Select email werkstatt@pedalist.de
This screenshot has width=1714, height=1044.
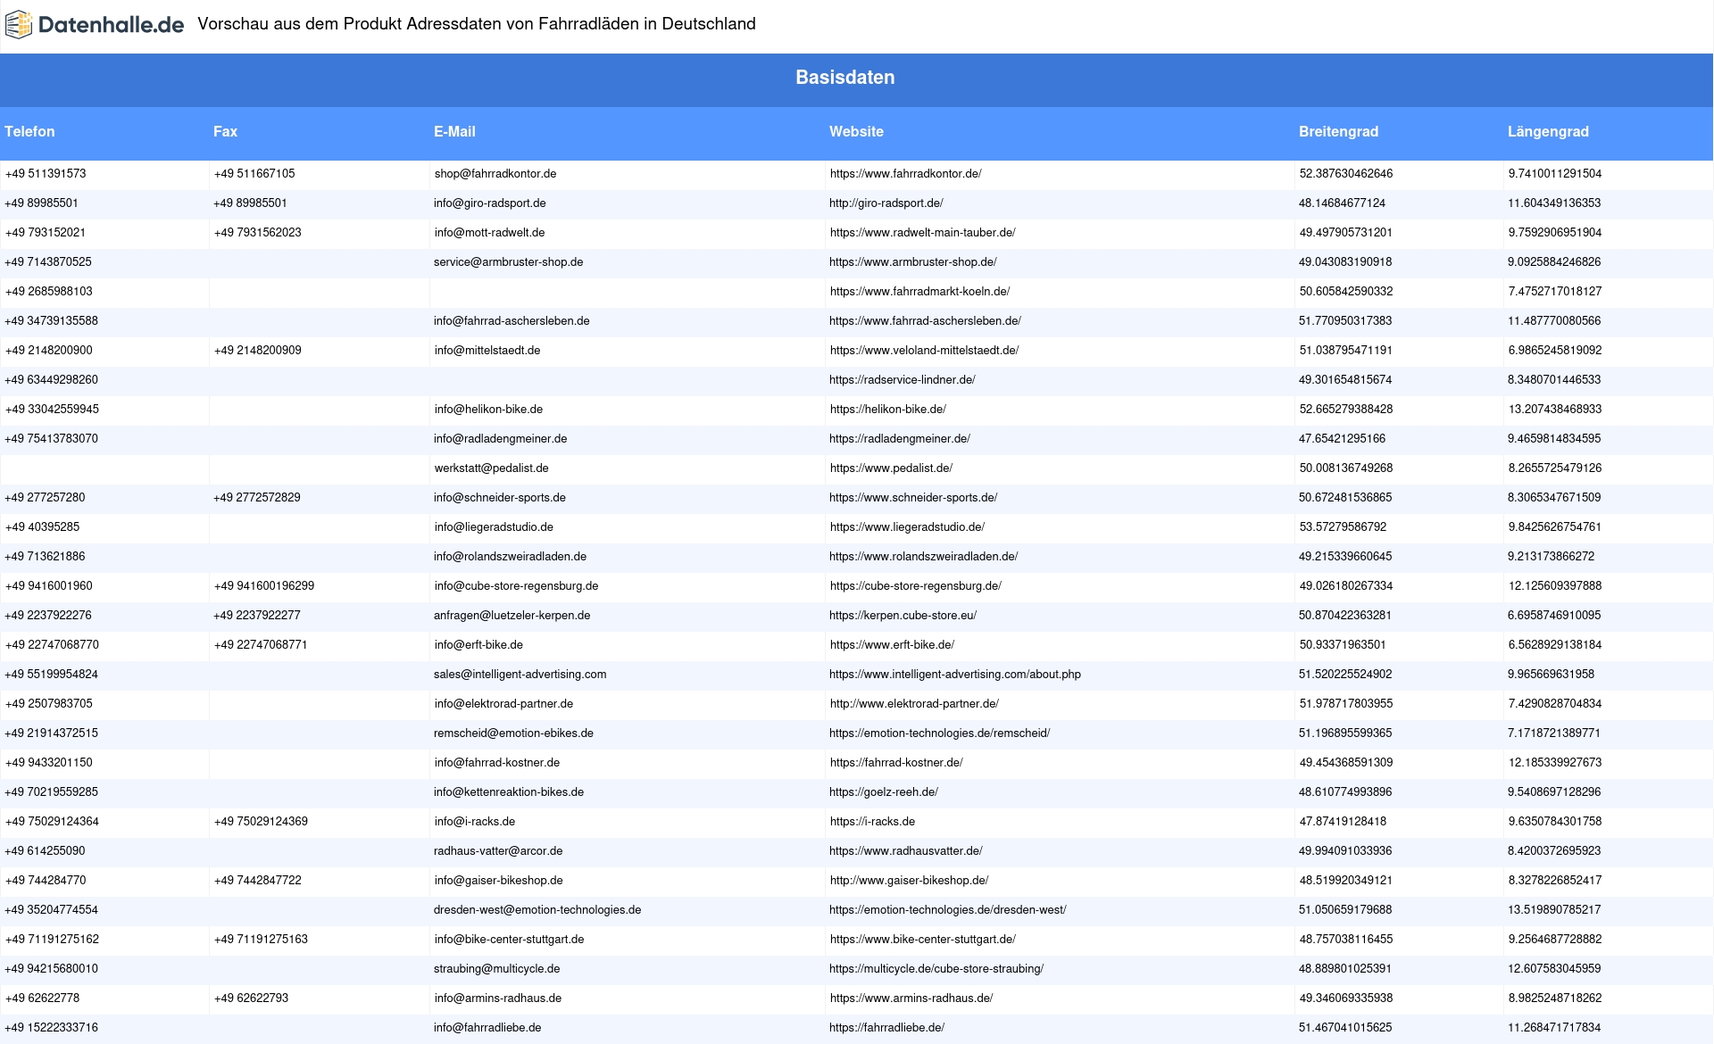coord(492,468)
